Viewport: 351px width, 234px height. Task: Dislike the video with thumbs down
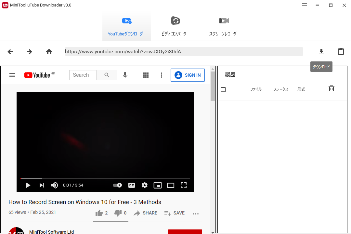[121, 213]
